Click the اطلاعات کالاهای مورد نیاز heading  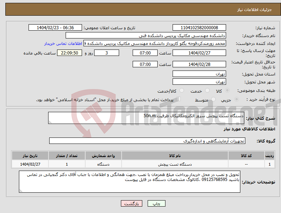tap(249, 129)
